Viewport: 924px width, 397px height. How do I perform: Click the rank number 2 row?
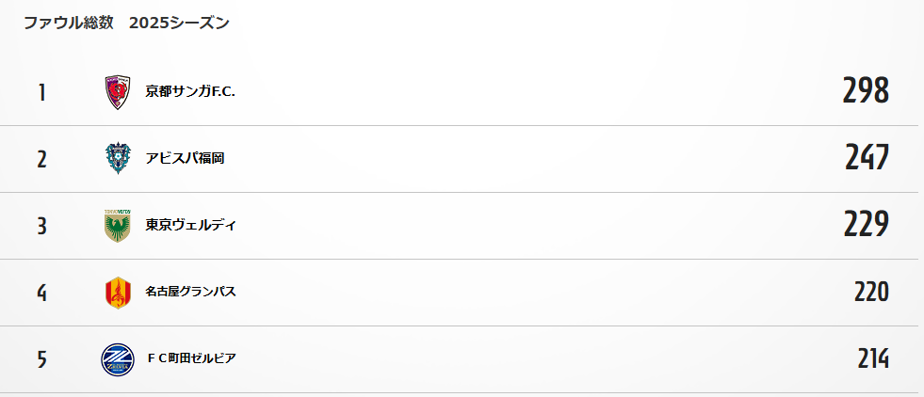click(x=459, y=159)
